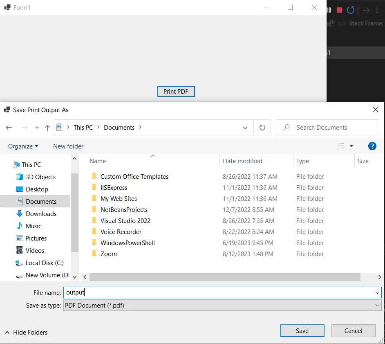Screen dimensions: 385x344
Task: Click the Back navigation arrow
Action: coord(9,128)
